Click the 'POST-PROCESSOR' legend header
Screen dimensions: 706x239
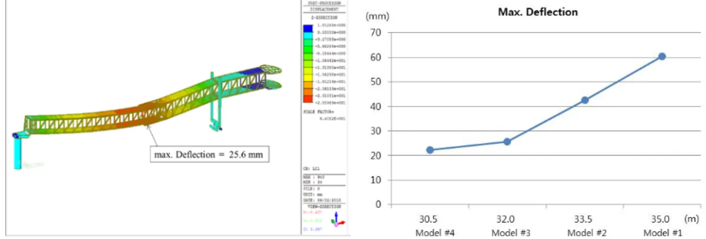pyautogui.click(x=324, y=3)
